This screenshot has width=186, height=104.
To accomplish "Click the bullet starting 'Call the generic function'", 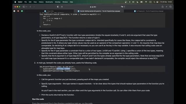I will tap(75, 79).
